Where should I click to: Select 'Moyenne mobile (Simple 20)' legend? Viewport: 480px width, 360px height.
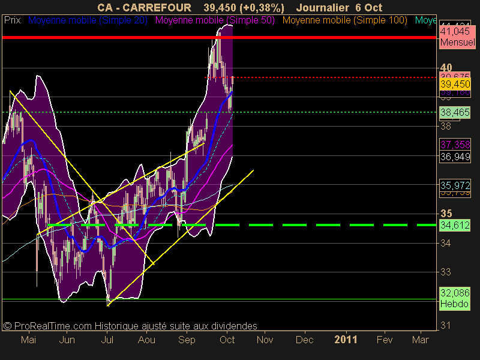pyautogui.click(x=88, y=20)
